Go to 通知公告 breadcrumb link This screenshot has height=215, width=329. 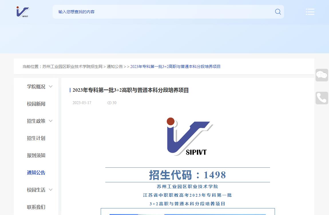coord(115,67)
